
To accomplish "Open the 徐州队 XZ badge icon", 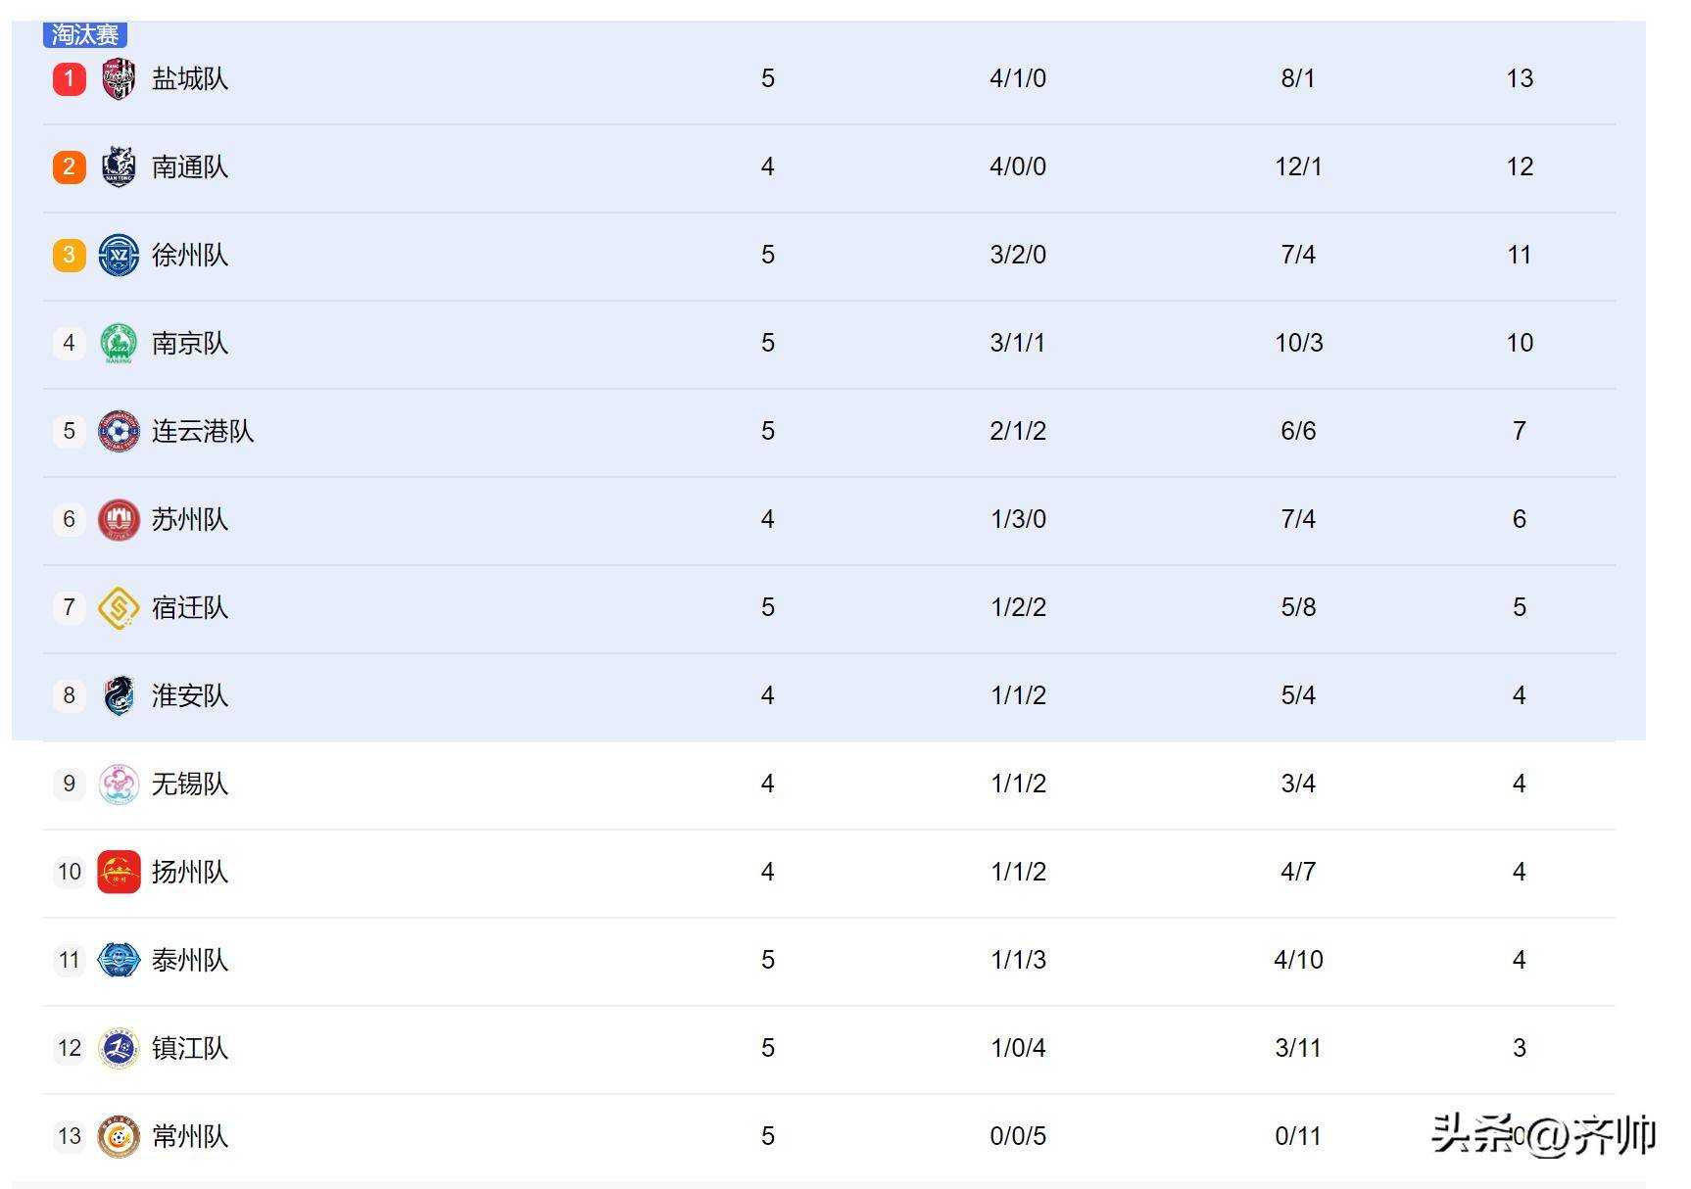I will 119,255.
